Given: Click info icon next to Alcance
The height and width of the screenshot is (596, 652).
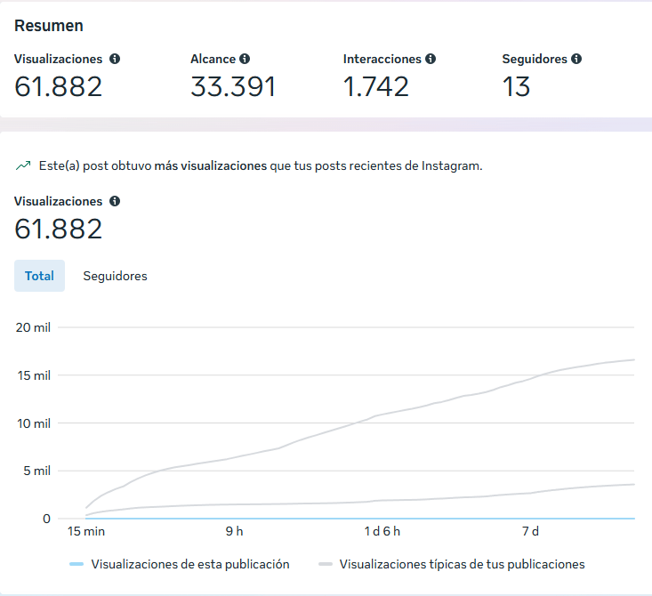Looking at the screenshot, I should pyautogui.click(x=245, y=59).
